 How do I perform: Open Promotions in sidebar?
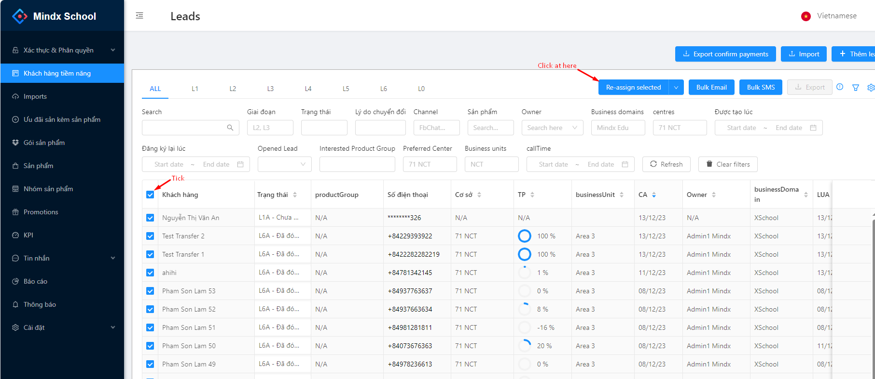click(62, 212)
